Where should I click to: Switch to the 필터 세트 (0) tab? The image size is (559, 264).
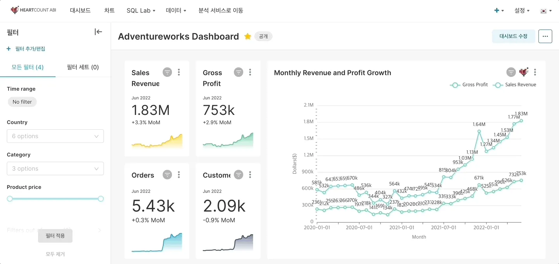click(83, 67)
